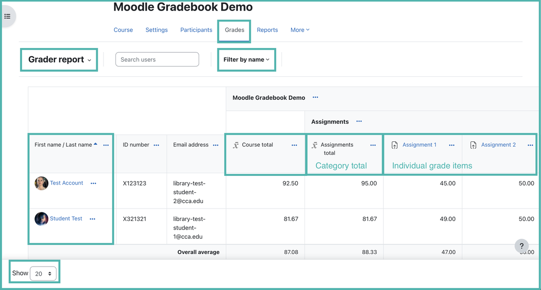The image size is (541, 290).
Task: Click library-test-student-1@cca.edu email cell
Action: point(189,228)
